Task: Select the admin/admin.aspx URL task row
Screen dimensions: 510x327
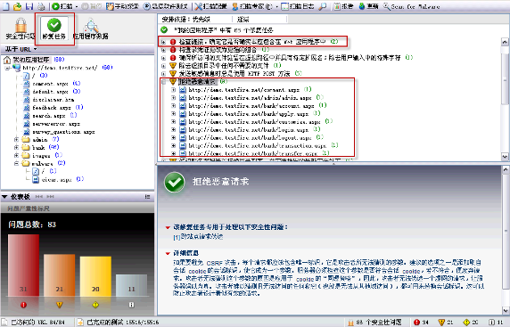Action: 250,97
